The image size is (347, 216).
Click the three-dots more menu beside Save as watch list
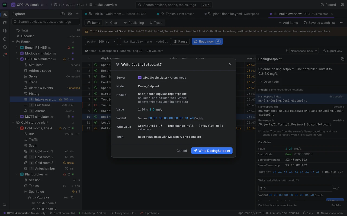click(x=341, y=23)
